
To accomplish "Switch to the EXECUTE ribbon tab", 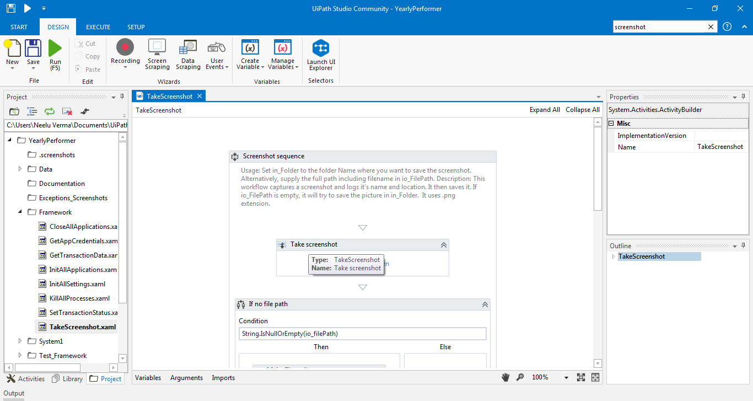I will pyautogui.click(x=98, y=27).
